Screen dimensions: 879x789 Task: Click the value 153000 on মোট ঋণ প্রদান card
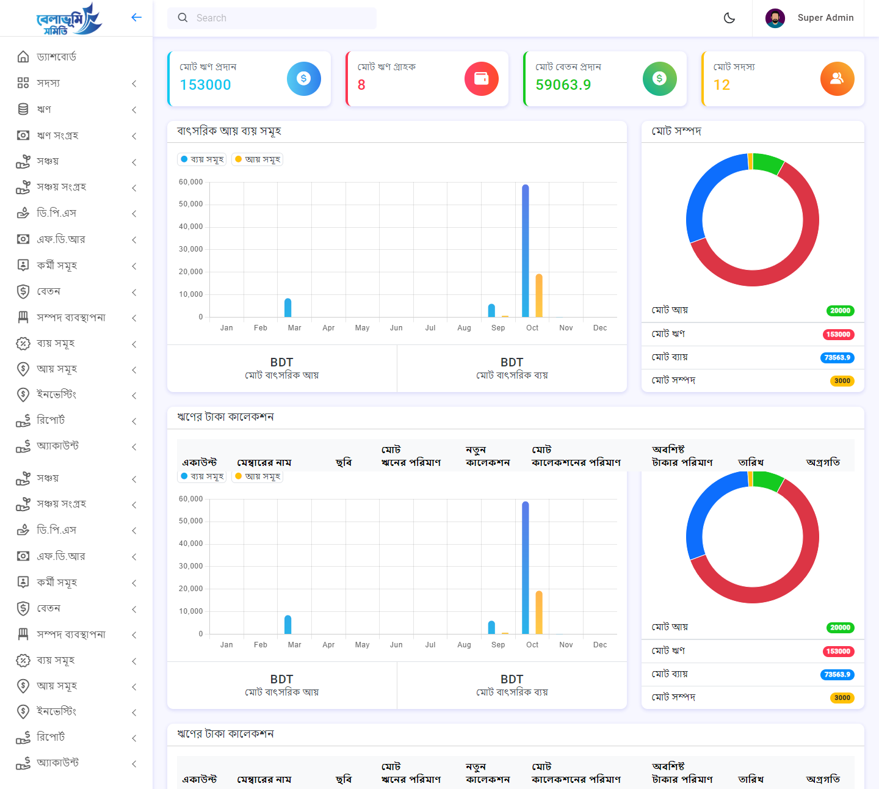click(x=205, y=85)
